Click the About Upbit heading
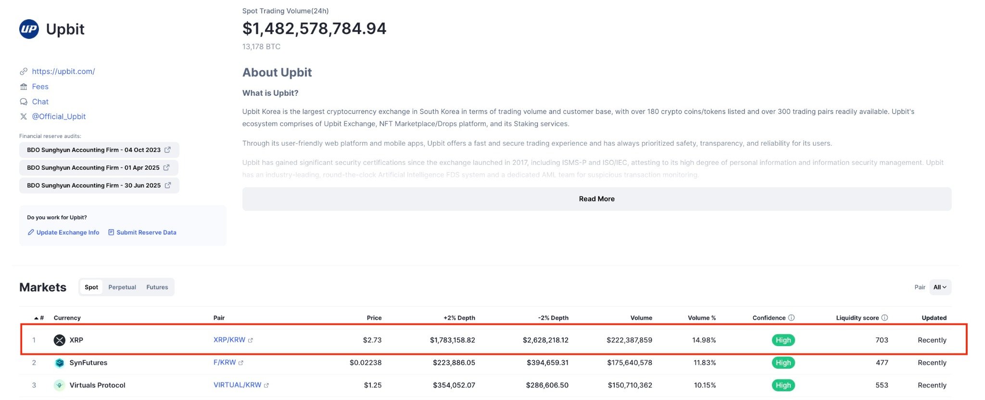 pos(277,73)
